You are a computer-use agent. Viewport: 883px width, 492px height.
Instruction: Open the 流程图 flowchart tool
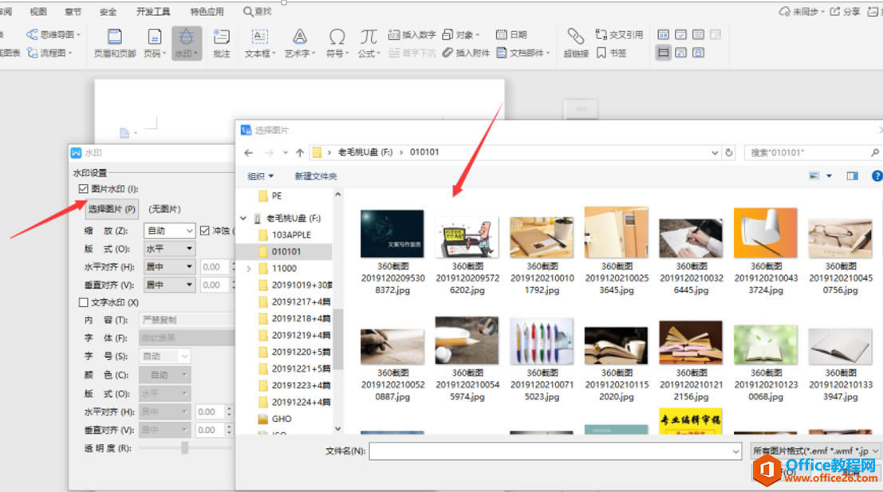[49, 53]
